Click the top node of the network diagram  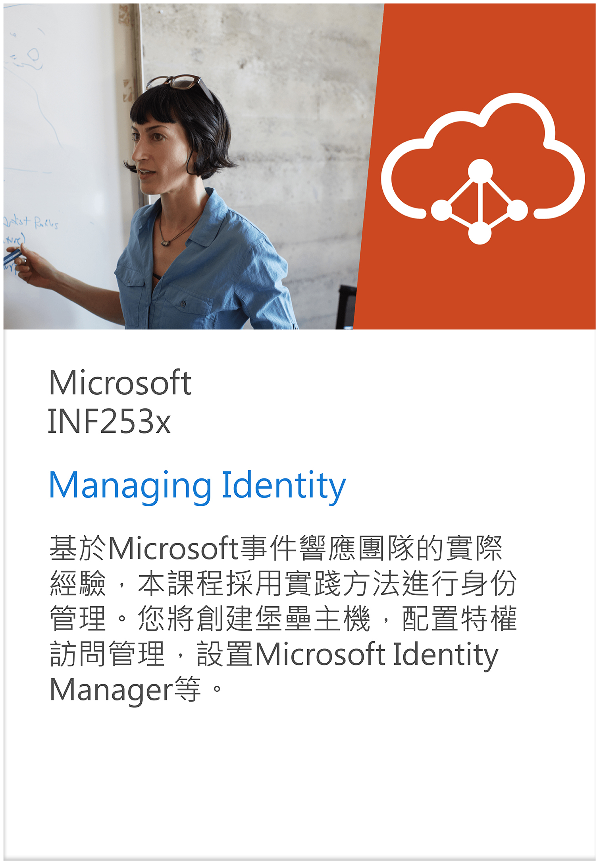click(x=480, y=172)
